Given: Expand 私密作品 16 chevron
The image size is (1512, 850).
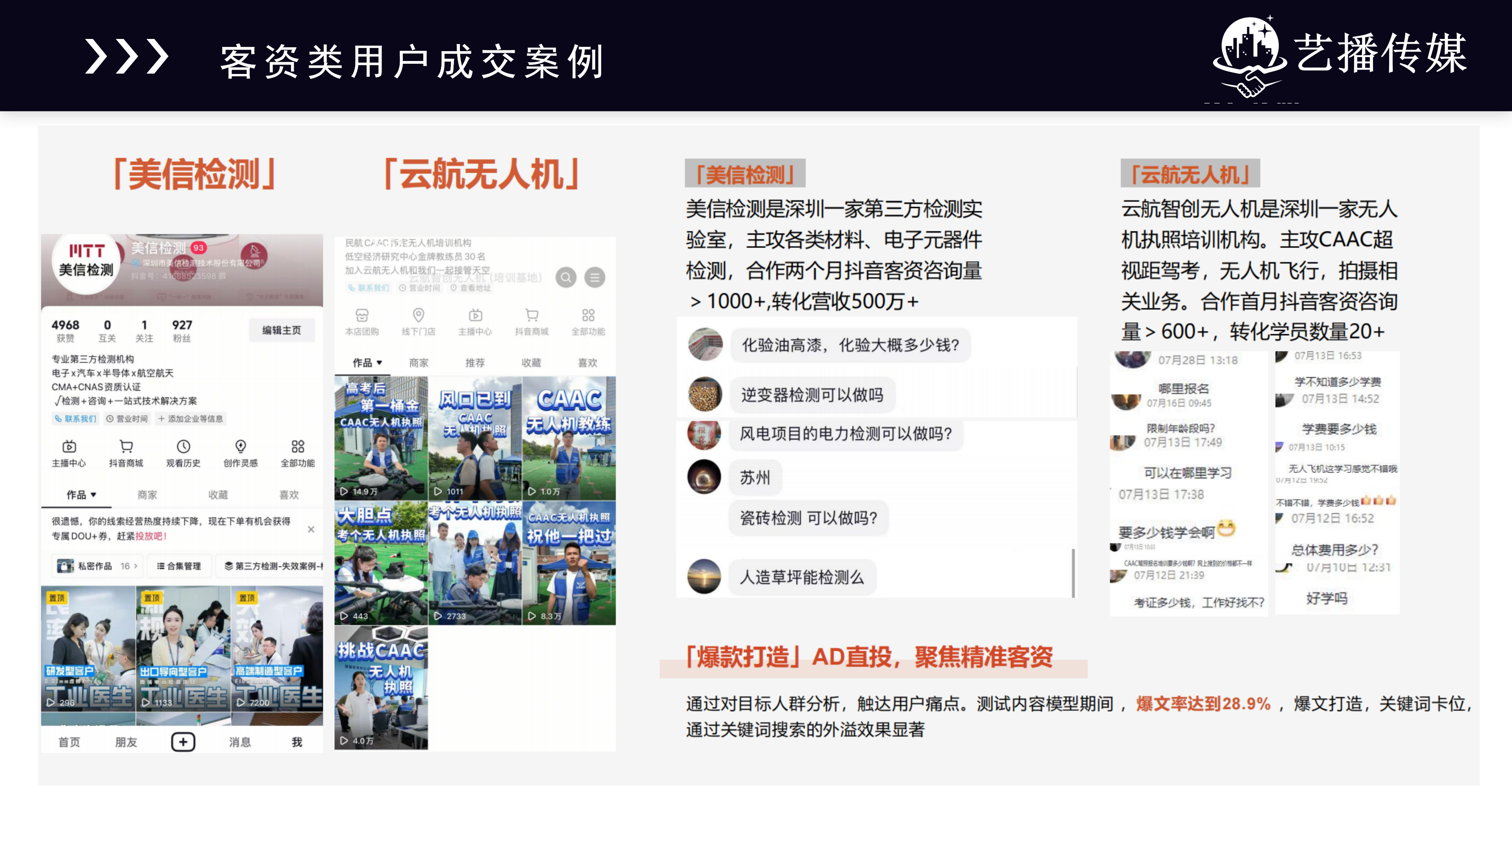Looking at the screenshot, I should pyautogui.click(x=135, y=566).
